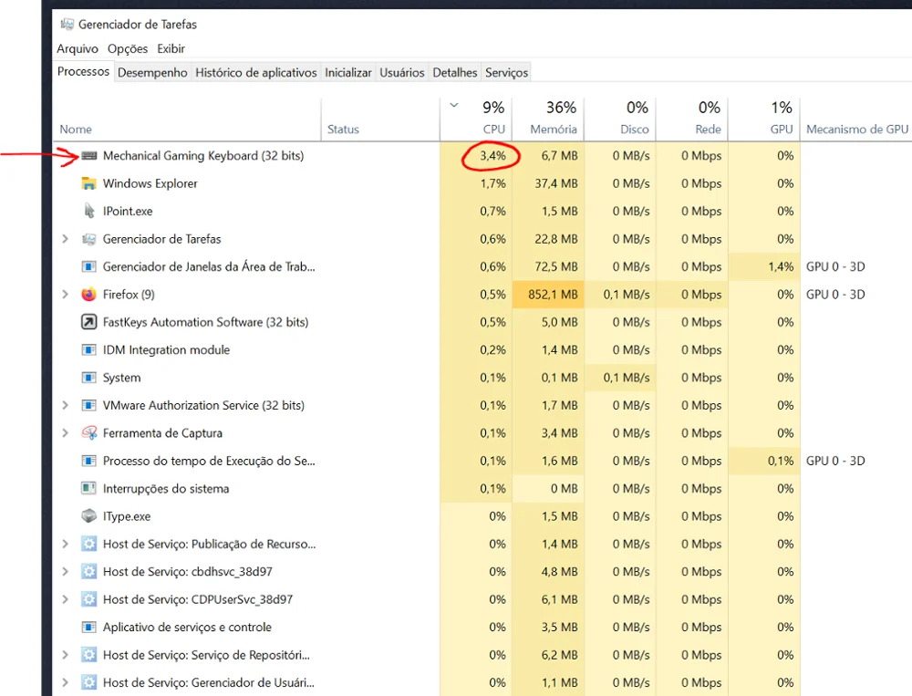Click the FastKeys Automation Software icon
This screenshot has width=912, height=696.
pos(89,322)
